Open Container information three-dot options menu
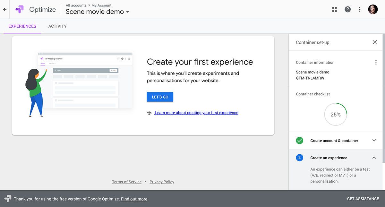385x207 pixels. coord(376,62)
